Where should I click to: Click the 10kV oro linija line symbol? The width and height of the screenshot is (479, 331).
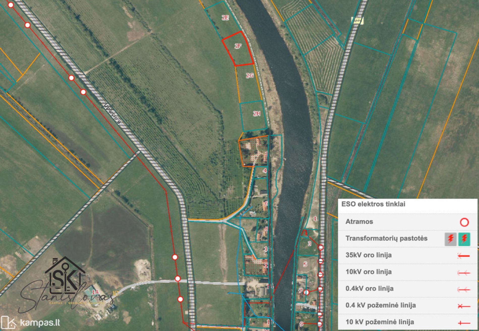464,273
